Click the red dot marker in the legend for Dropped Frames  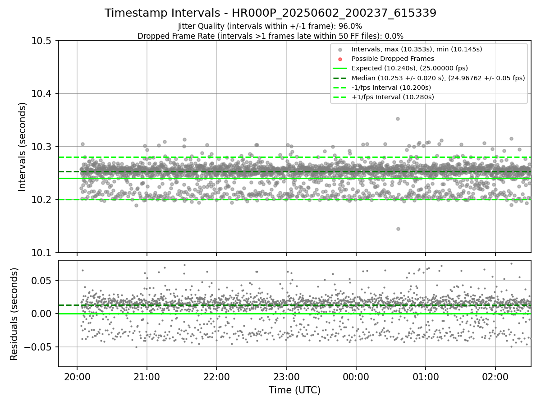coord(340,59)
